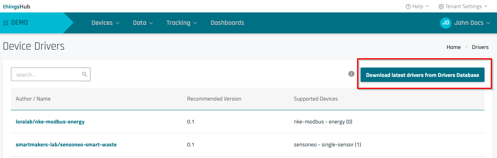Viewport: 497px width, 158px height.
Task: Go to Home breadcrumb
Action: [453, 47]
